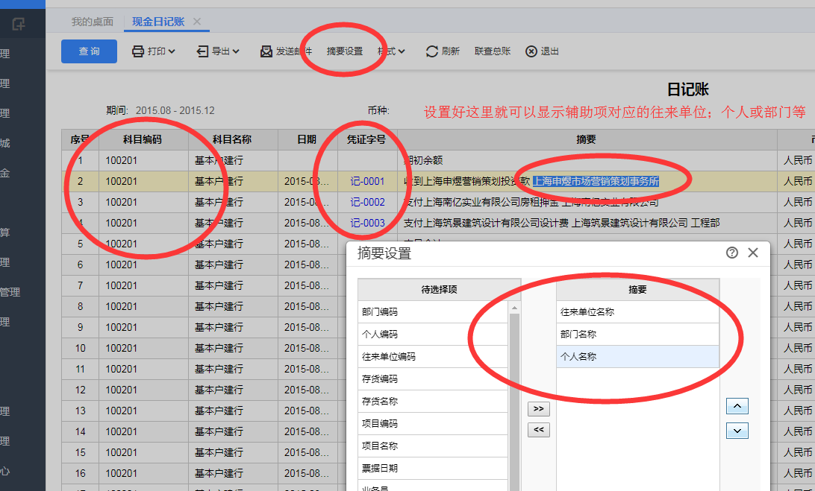Switch to 我的桌面 tab

point(93,22)
